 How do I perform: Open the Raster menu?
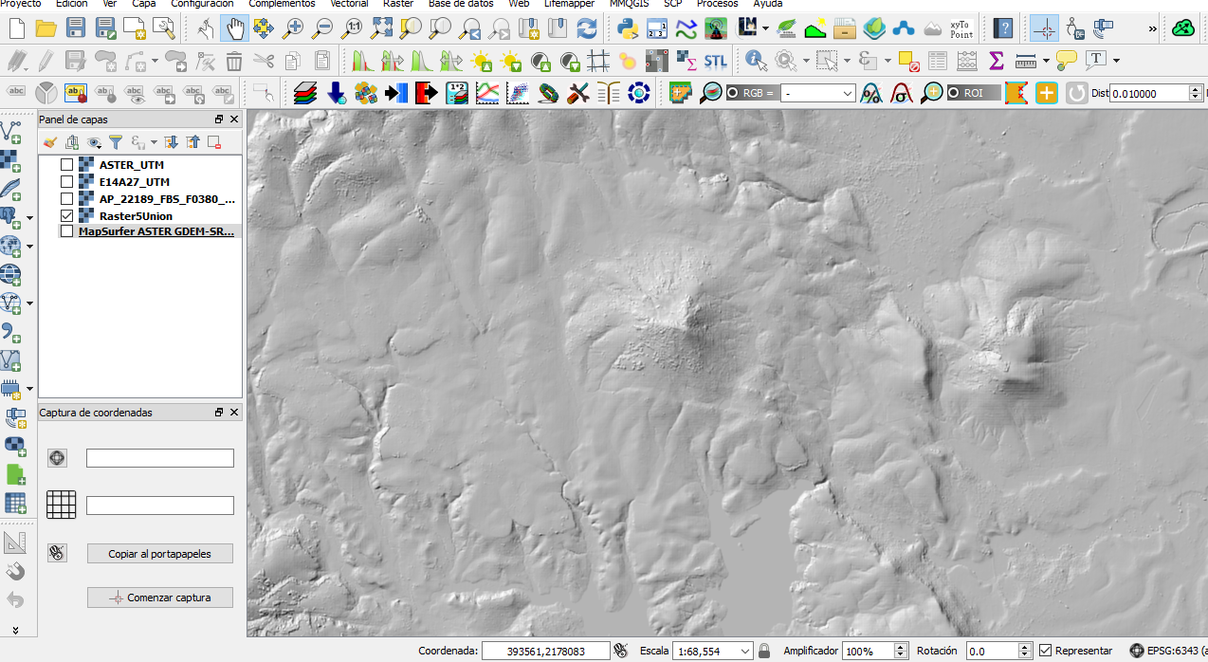click(398, 4)
